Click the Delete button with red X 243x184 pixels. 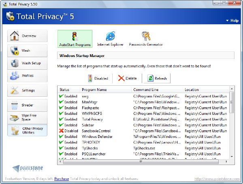click(x=128, y=78)
